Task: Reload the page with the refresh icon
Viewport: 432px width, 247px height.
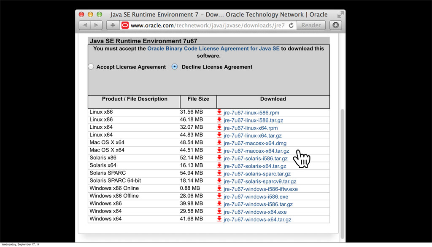Action: pos(291,25)
